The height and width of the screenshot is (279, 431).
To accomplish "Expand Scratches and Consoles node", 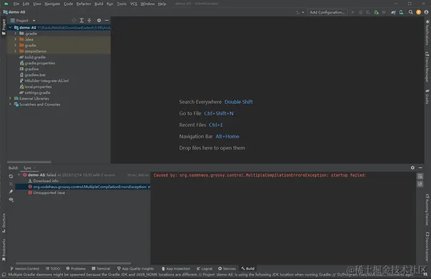I will [10, 104].
